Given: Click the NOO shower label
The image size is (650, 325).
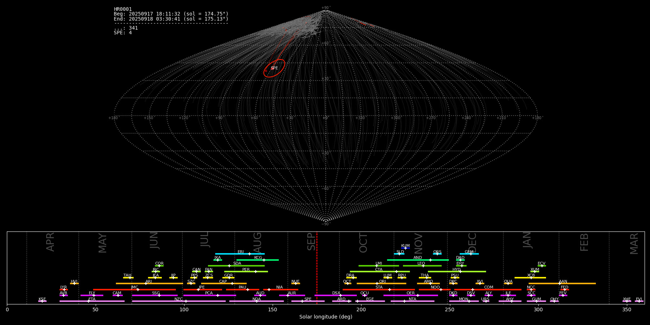Looking at the screenshot, I should [435, 287].
